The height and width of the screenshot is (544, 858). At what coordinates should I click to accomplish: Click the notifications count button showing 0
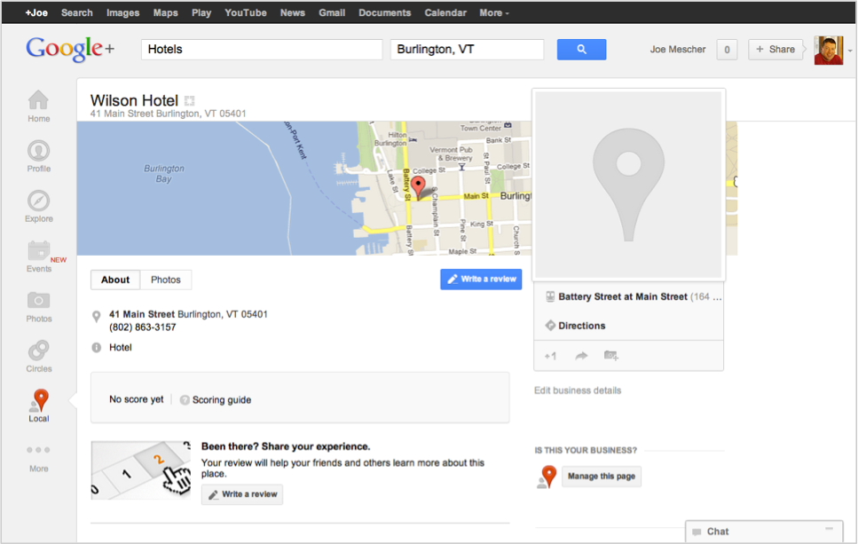click(x=727, y=50)
